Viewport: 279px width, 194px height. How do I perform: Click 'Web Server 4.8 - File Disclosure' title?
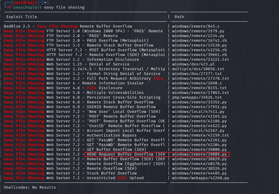(x=84, y=88)
